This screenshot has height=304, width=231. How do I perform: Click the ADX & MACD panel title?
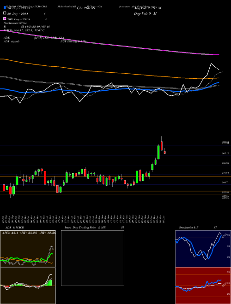(15, 228)
